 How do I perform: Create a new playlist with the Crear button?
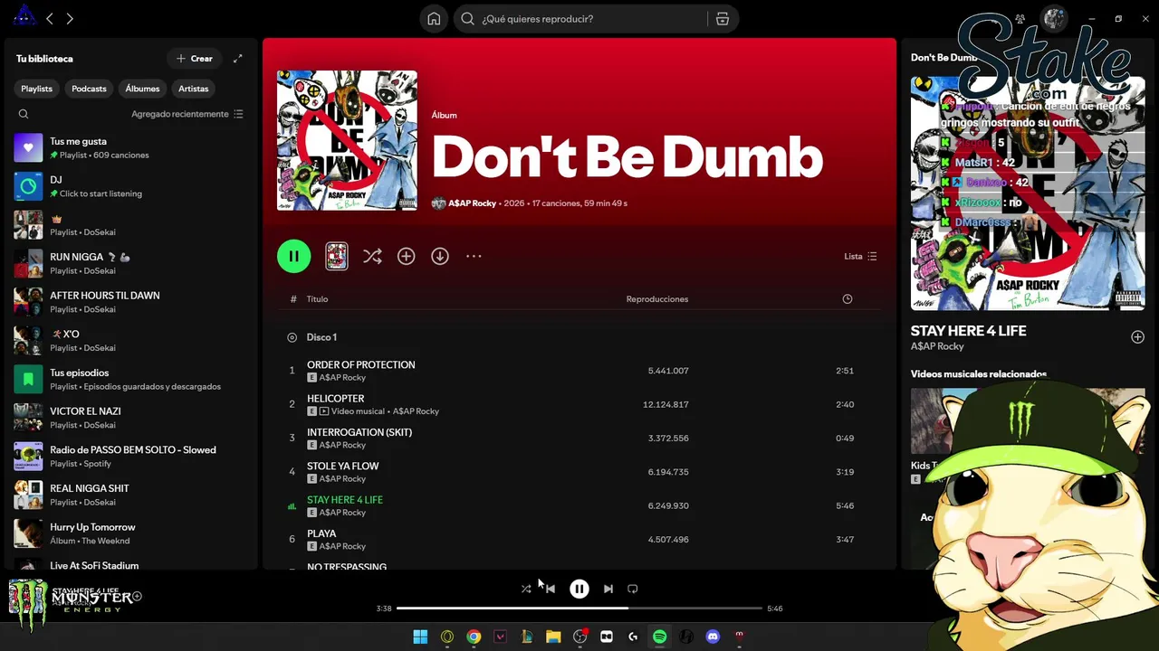(195, 59)
